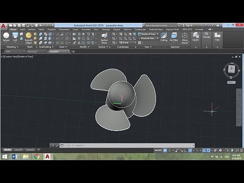Viewport: 244px width, 183px height.
Task: Open the World UCS dropdown
Action: pos(128,42)
